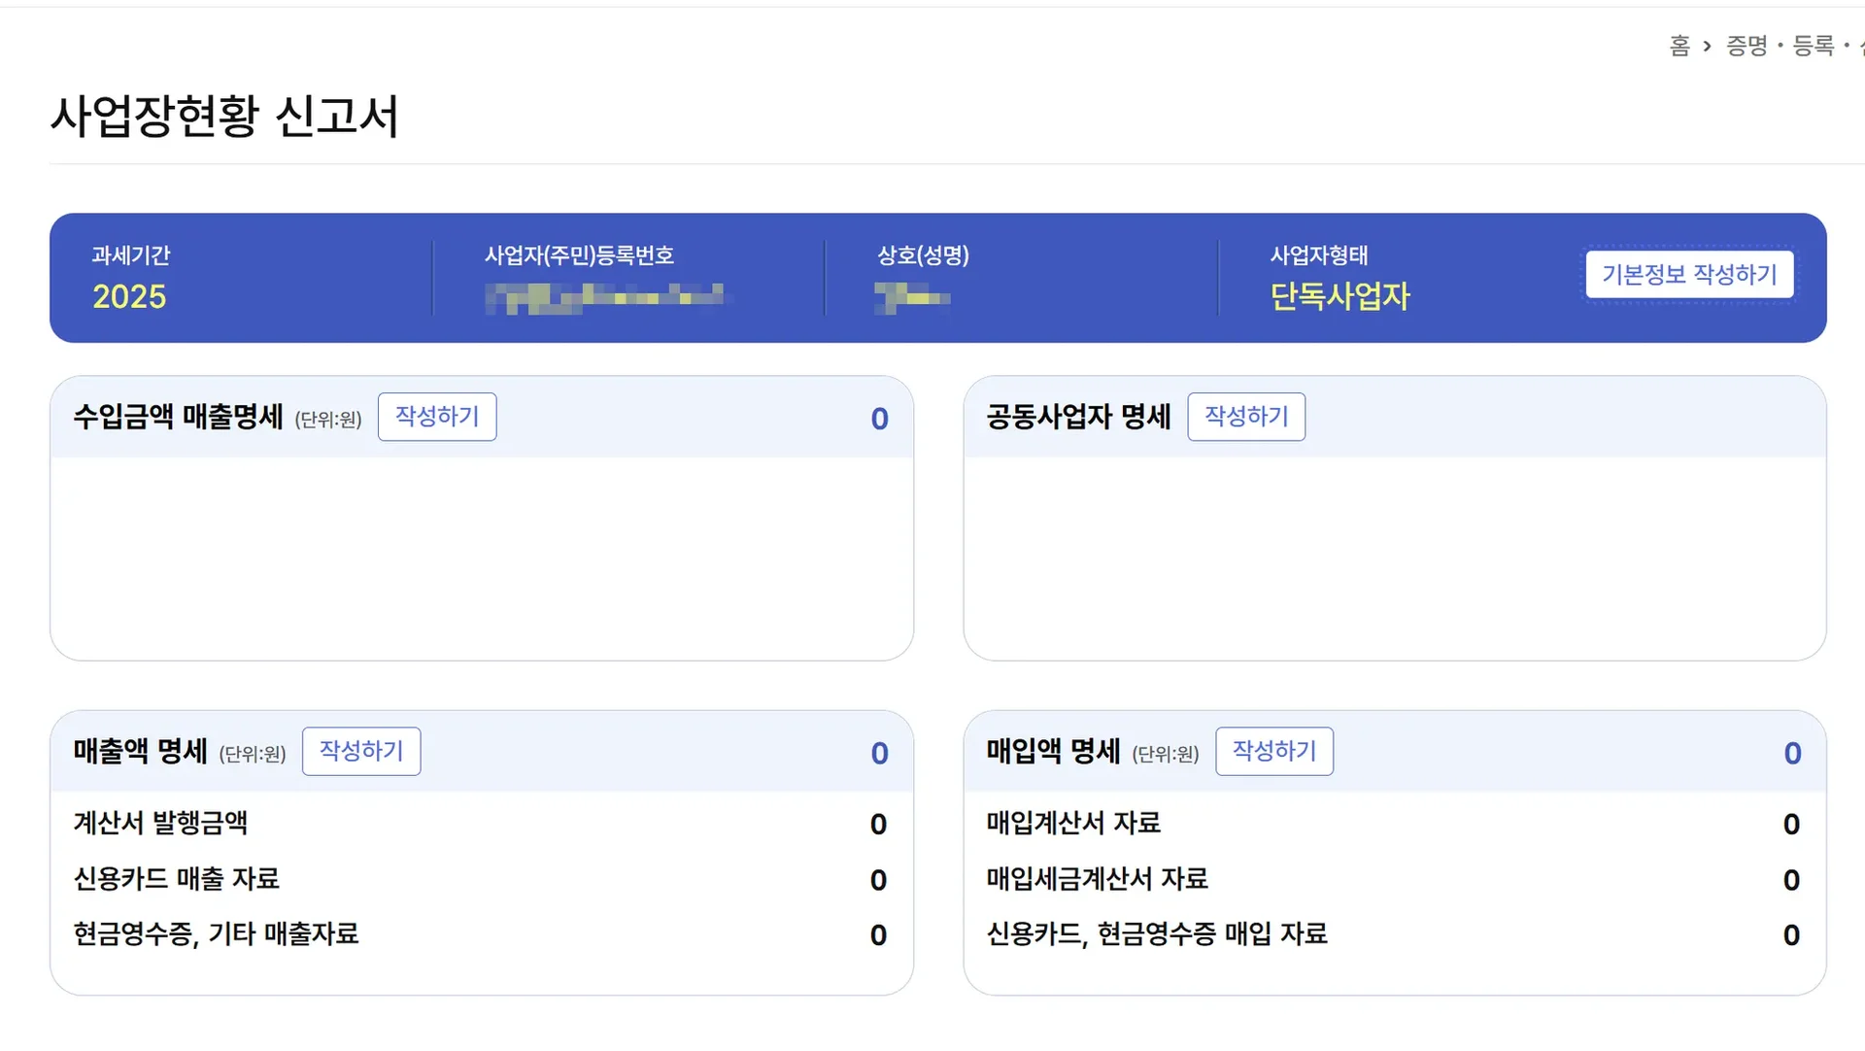Click 신용카드 매출 자료 row

[x=177, y=879]
